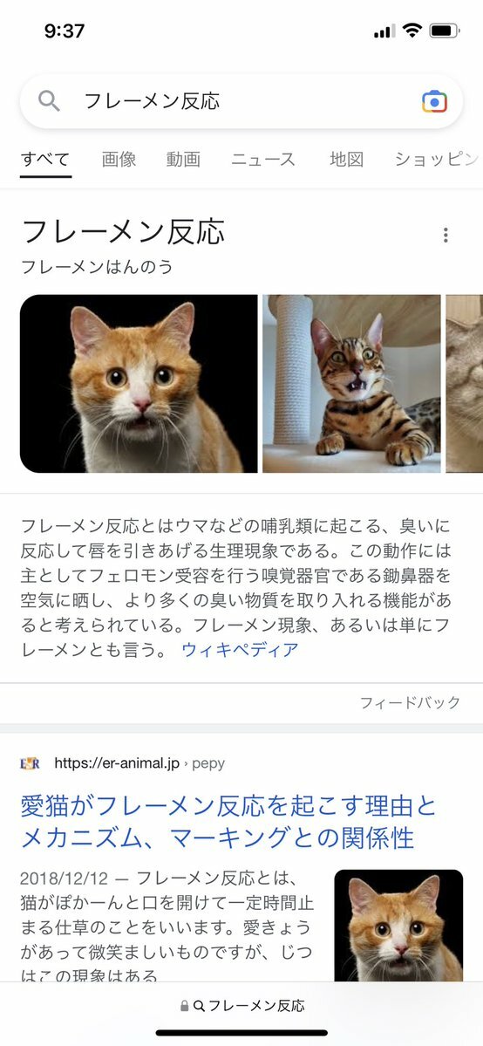The width and height of the screenshot is (483, 1046).
Task: Tap the cat thumbnail in er-animal result
Action: pos(398,926)
